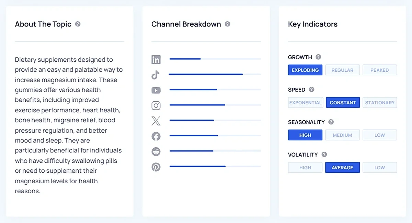Open the Instagram channel icon
Screen dimensions: 412x223
point(156,106)
